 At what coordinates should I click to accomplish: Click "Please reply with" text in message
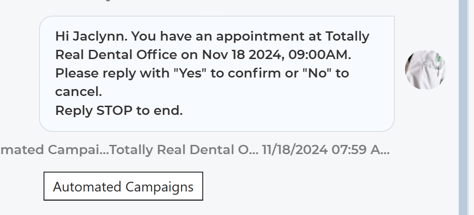tap(112, 73)
